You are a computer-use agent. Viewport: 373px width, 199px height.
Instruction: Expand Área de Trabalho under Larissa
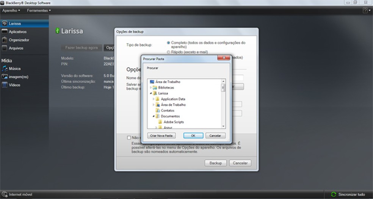click(x=154, y=105)
